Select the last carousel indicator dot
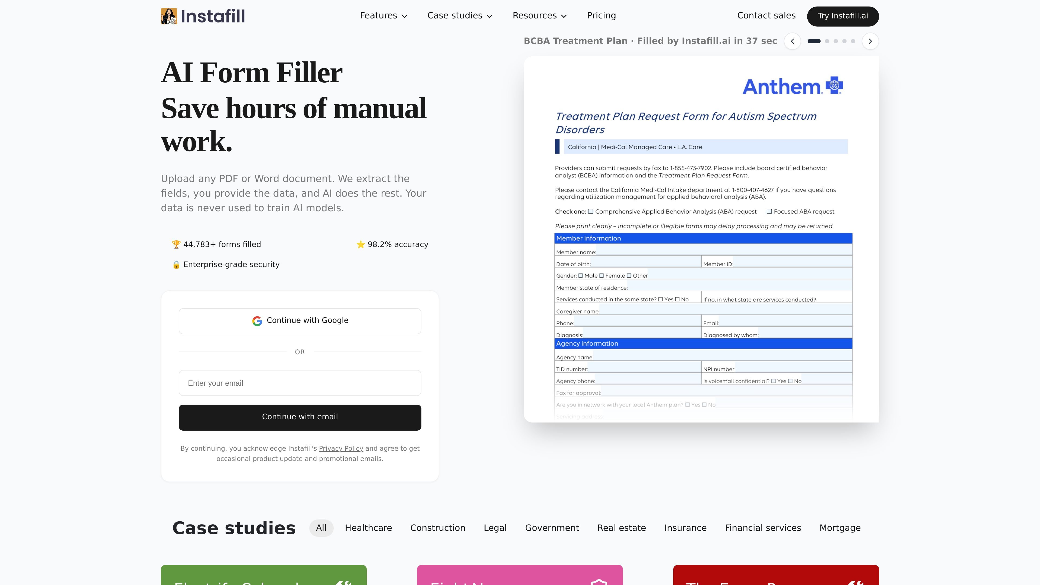Viewport: 1040px width, 585px height. [853, 41]
